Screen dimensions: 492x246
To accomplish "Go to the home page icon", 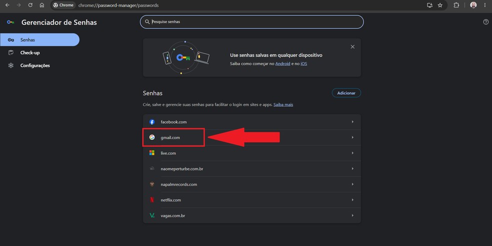I will point(41,5).
